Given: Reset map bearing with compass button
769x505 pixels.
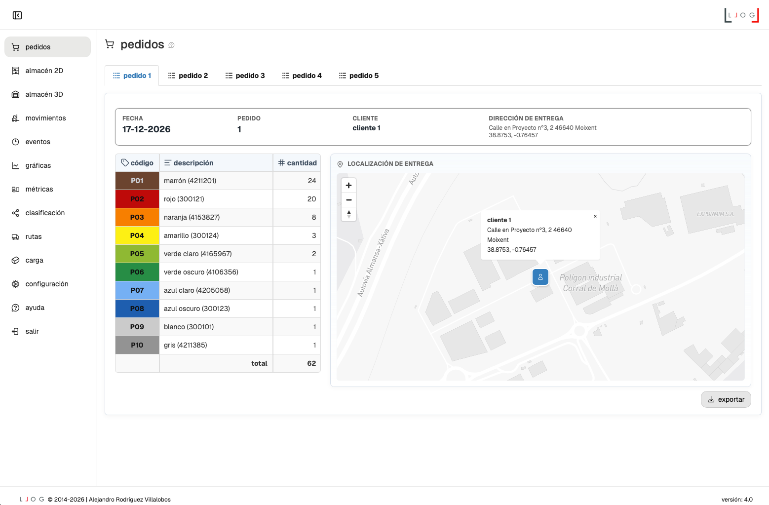Looking at the screenshot, I should (348, 214).
